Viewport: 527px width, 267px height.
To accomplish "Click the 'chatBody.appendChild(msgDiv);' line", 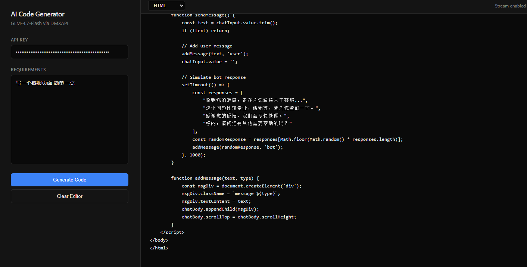I will tap(220, 209).
